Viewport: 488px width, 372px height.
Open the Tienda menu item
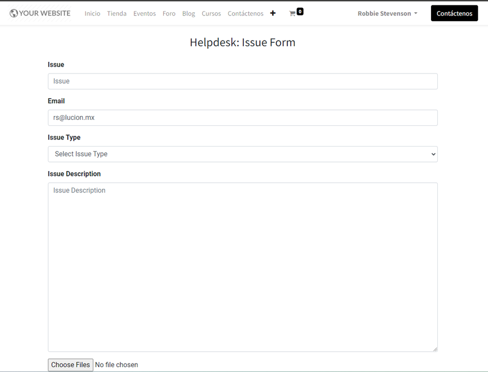click(x=117, y=13)
